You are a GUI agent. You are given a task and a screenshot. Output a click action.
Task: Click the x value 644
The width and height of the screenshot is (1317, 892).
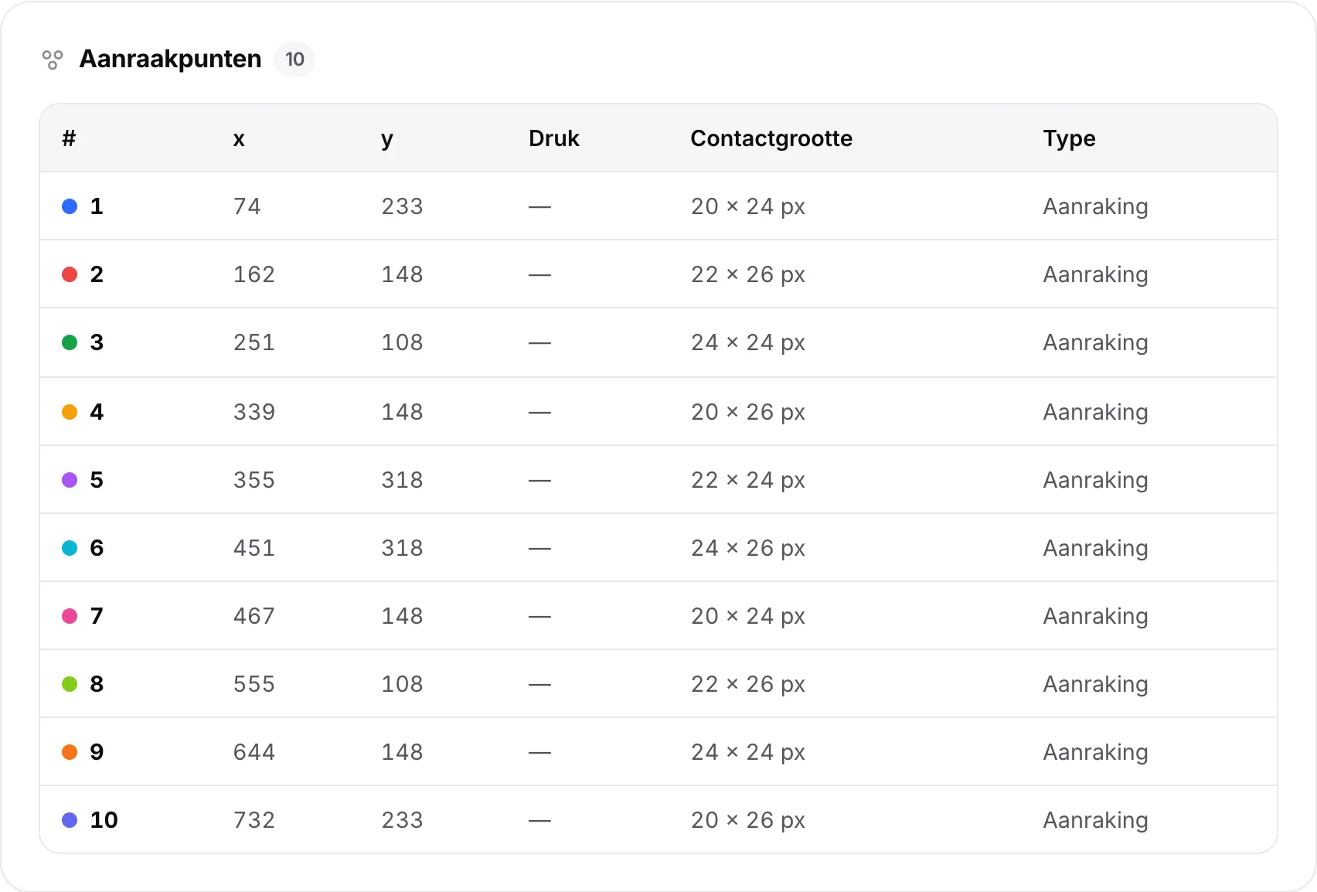coord(254,752)
